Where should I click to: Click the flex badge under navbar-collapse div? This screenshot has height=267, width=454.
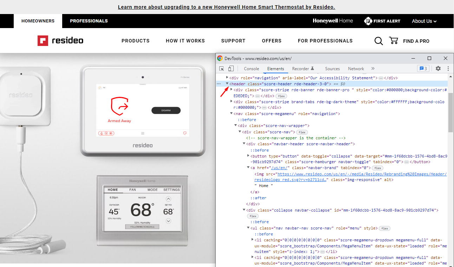tap(252, 216)
